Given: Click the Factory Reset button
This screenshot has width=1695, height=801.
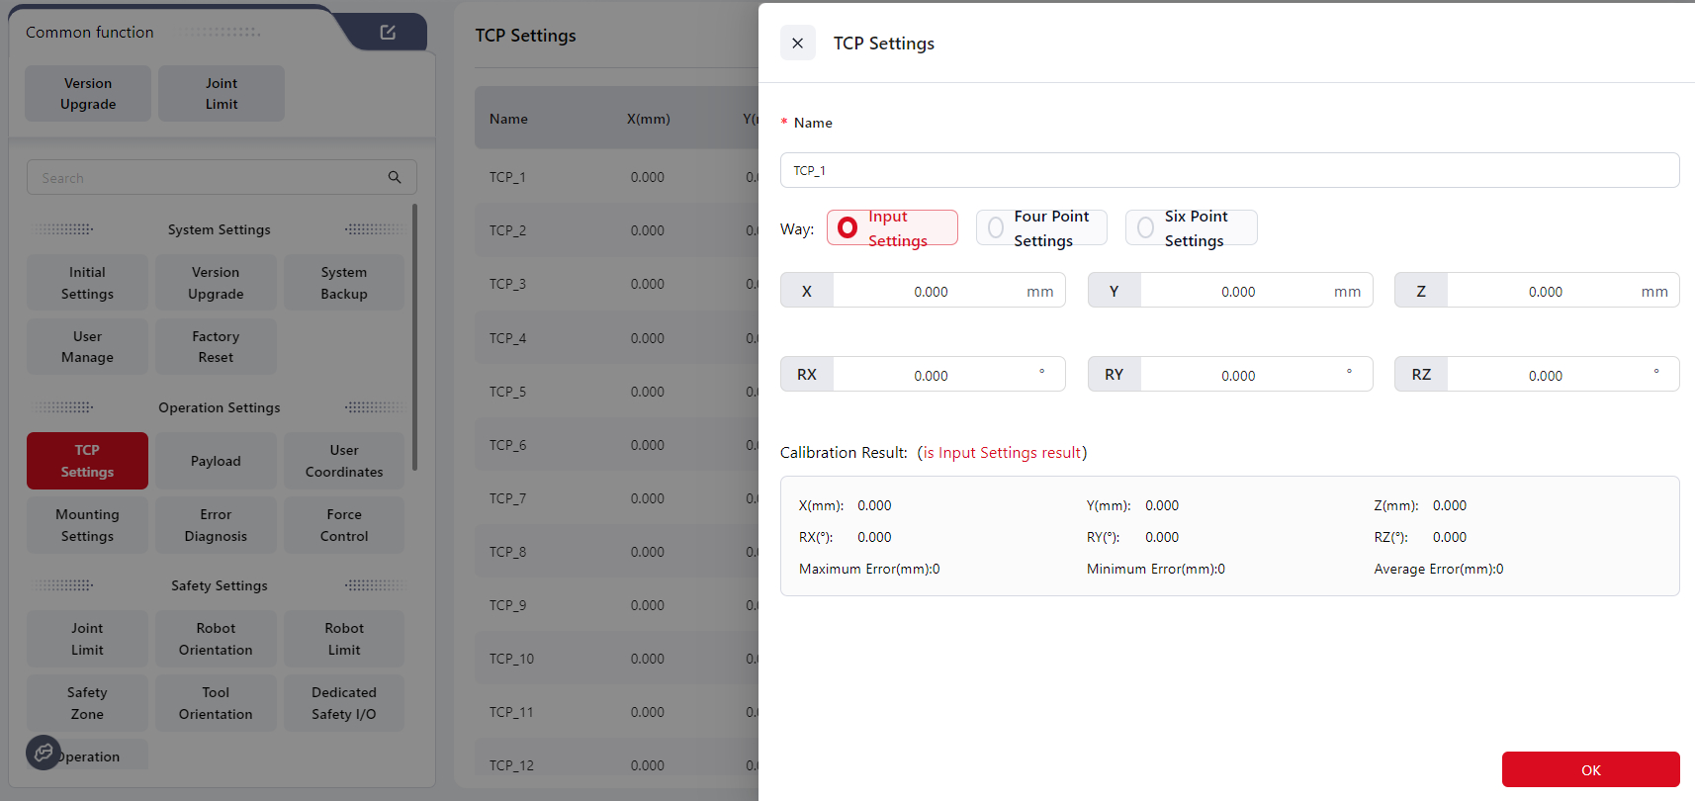Looking at the screenshot, I should click(x=216, y=347).
